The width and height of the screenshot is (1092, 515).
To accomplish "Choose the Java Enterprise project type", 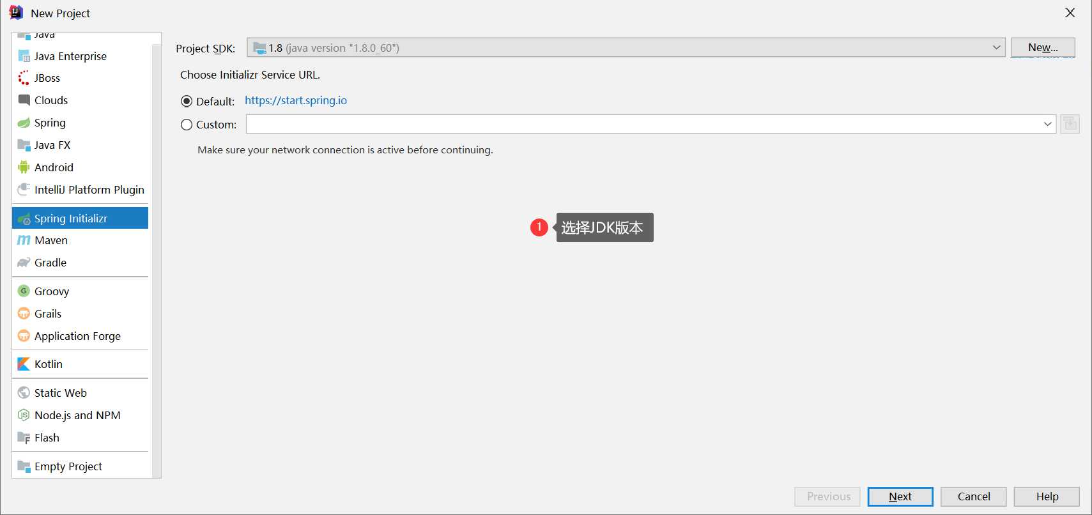I will point(80,56).
